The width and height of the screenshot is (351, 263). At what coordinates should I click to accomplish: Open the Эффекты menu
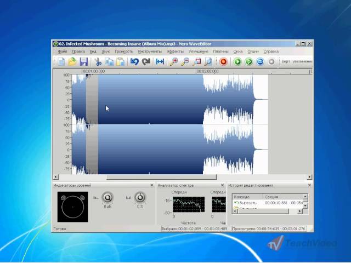click(175, 51)
